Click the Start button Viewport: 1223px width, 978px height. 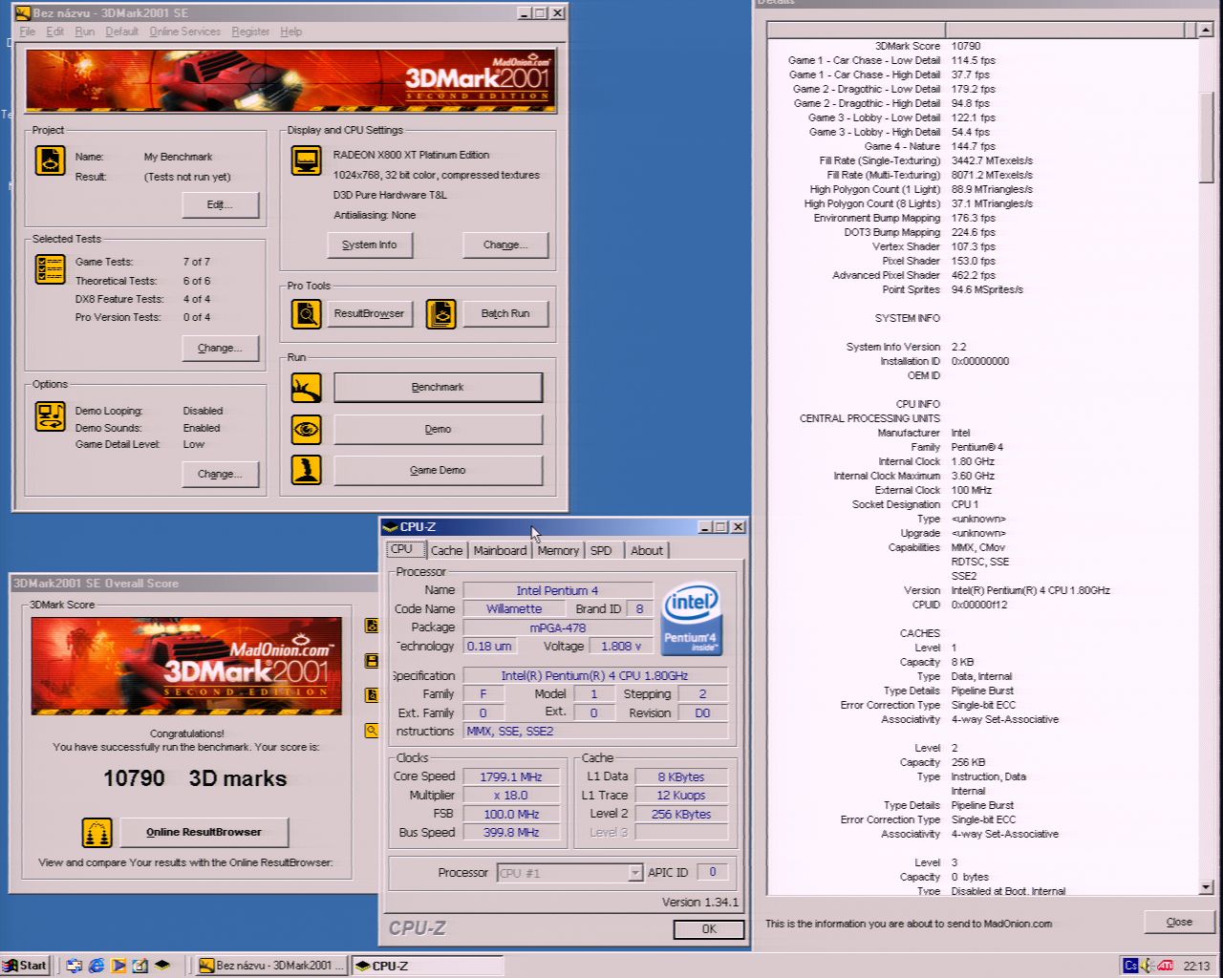point(26,966)
